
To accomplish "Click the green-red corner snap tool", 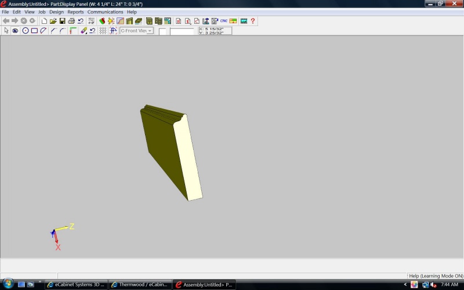I will (x=73, y=31).
